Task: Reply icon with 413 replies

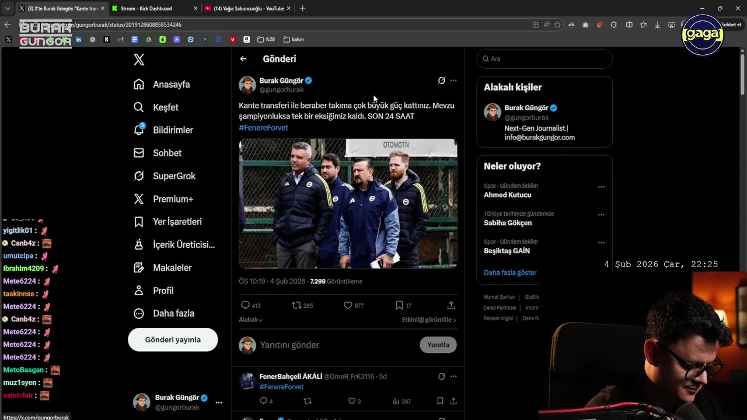Action: [245, 305]
